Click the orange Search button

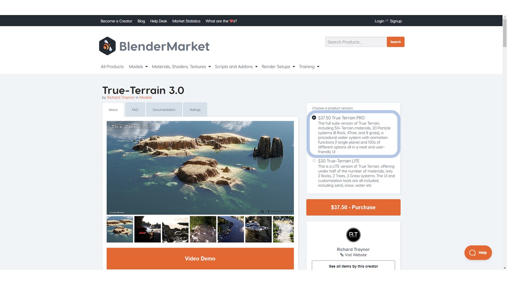(396, 42)
